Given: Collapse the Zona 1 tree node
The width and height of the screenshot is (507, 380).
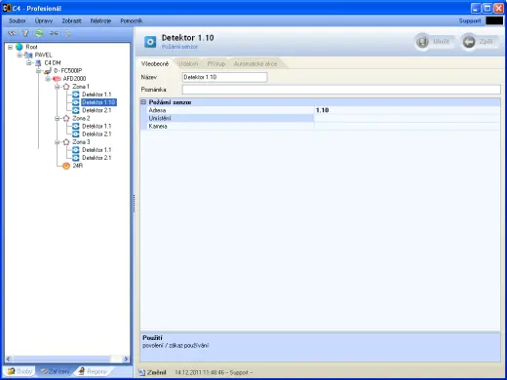Looking at the screenshot, I should (x=58, y=87).
